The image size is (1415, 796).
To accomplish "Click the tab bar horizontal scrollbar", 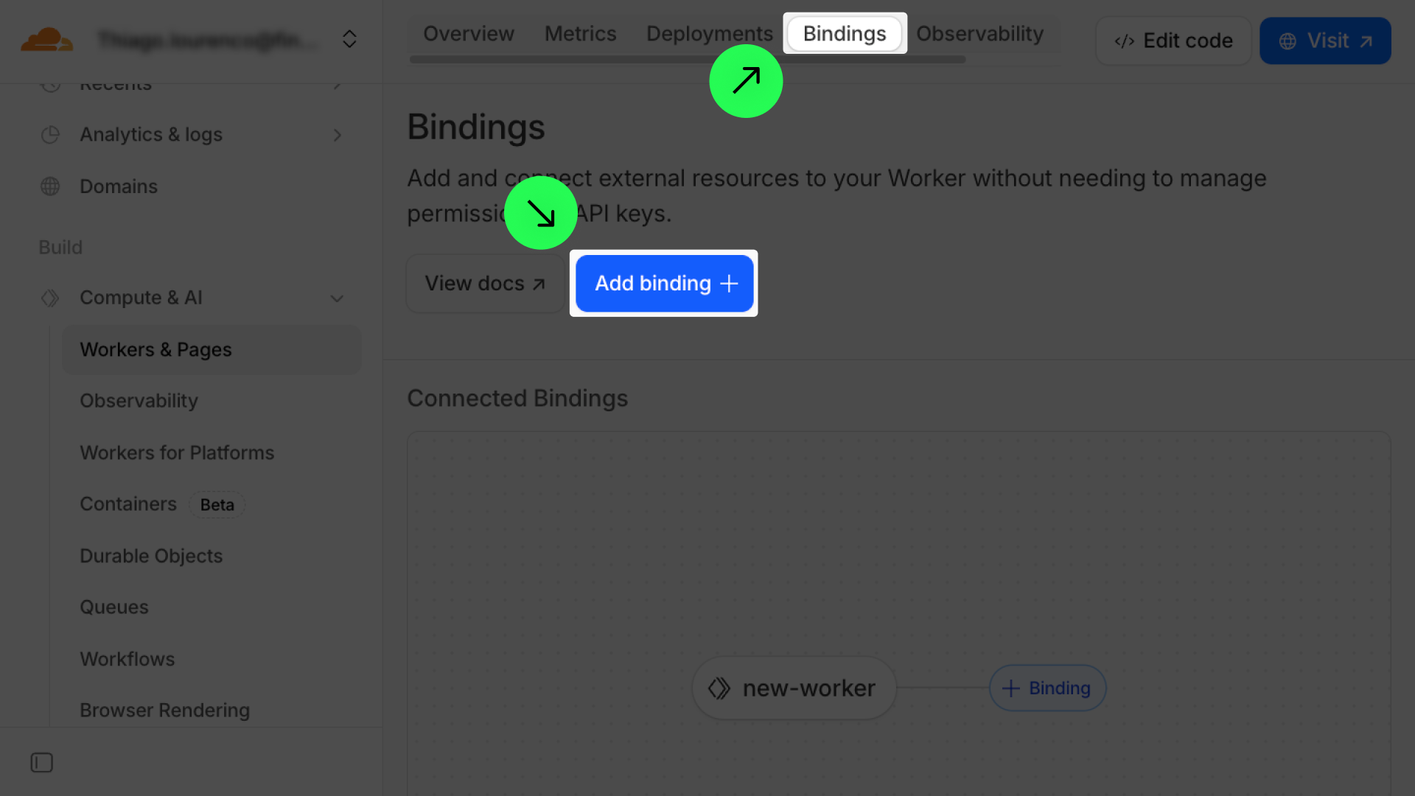I will tap(688, 59).
